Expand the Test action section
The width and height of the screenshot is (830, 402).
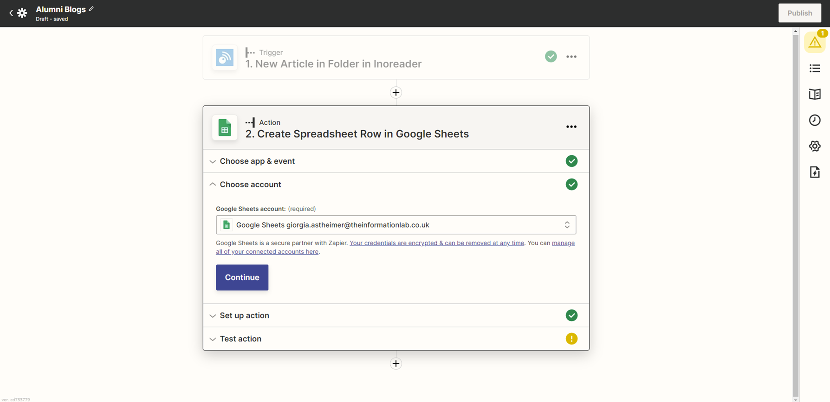point(396,339)
